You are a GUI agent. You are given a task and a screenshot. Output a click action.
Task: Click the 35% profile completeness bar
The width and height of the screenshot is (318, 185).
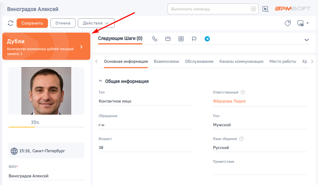(x=46, y=127)
